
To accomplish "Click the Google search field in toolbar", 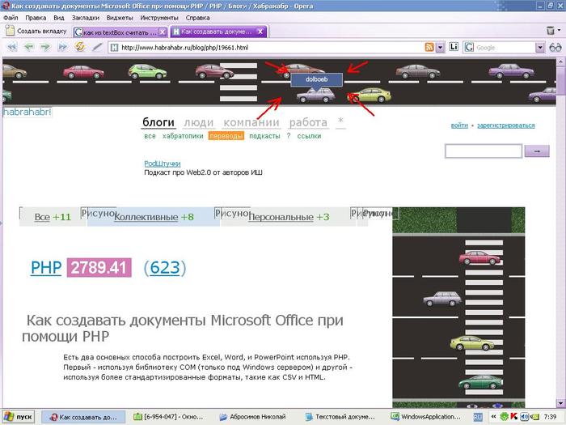I will 505,47.
